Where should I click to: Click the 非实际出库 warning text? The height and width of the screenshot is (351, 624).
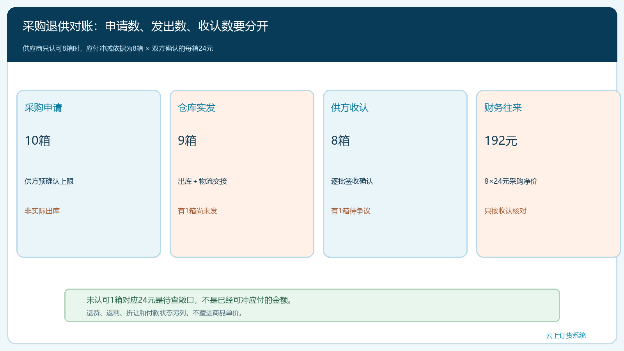[42, 211]
